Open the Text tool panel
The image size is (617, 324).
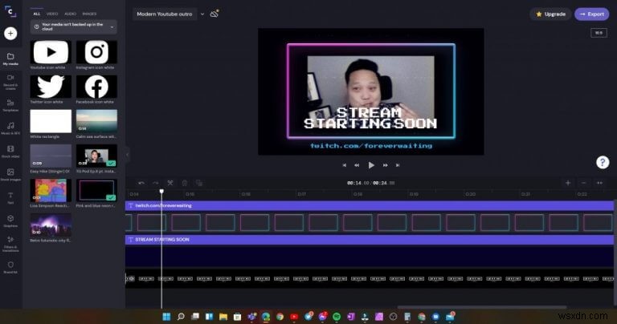10,198
